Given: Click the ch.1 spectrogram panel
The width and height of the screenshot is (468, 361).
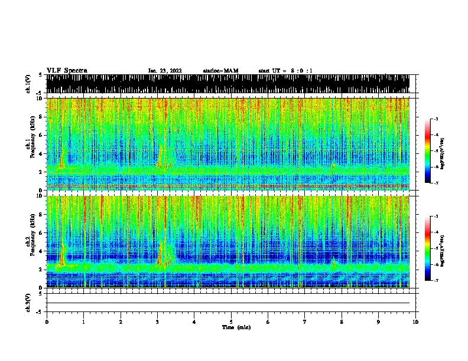Looking at the screenshot, I should [x=228, y=144].
